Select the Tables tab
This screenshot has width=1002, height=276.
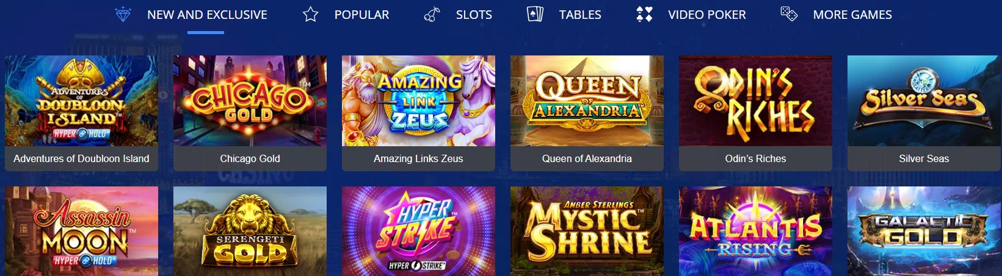coord(580,15)
